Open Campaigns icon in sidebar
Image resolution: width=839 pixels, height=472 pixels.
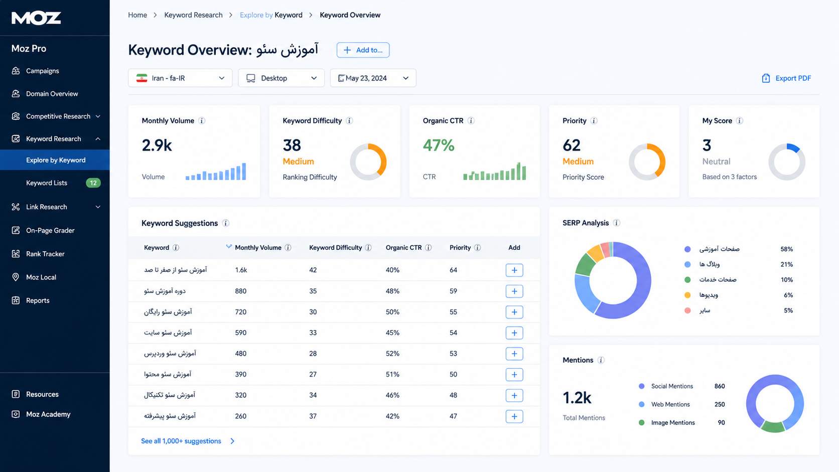tap(16, 71)
